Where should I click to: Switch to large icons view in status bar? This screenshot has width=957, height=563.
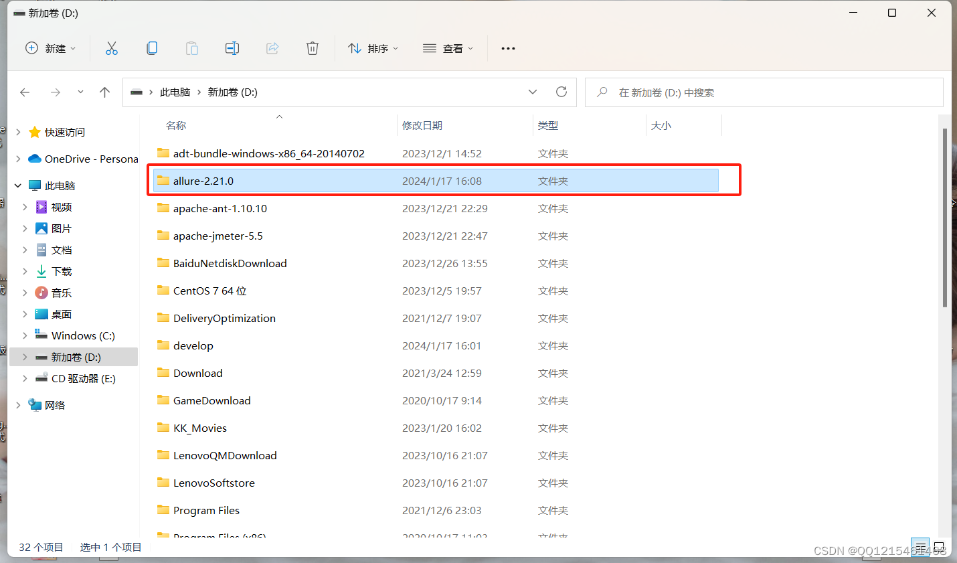click(939, 547)
